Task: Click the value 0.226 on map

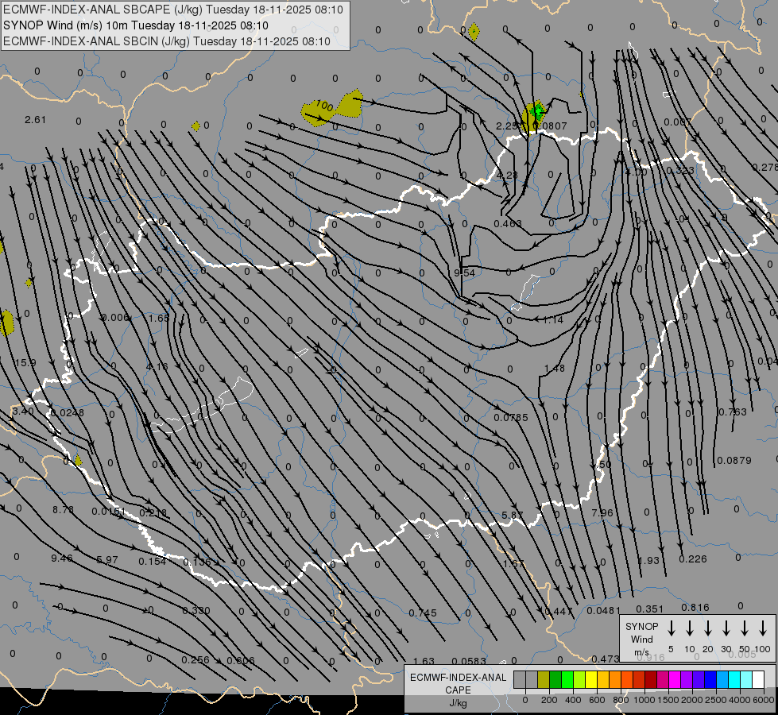Action: coord(693,558)
